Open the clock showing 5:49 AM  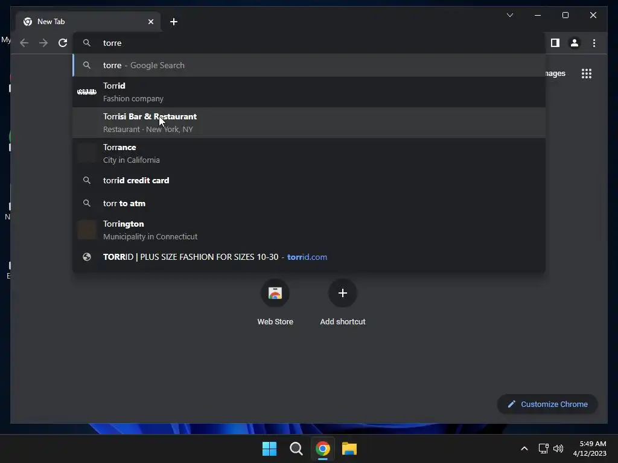tap(590, 449)
